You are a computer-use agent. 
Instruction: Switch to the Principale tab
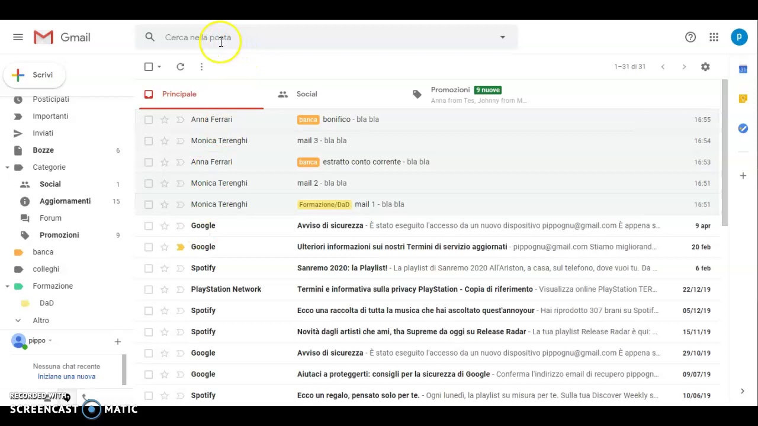[201, 95]
